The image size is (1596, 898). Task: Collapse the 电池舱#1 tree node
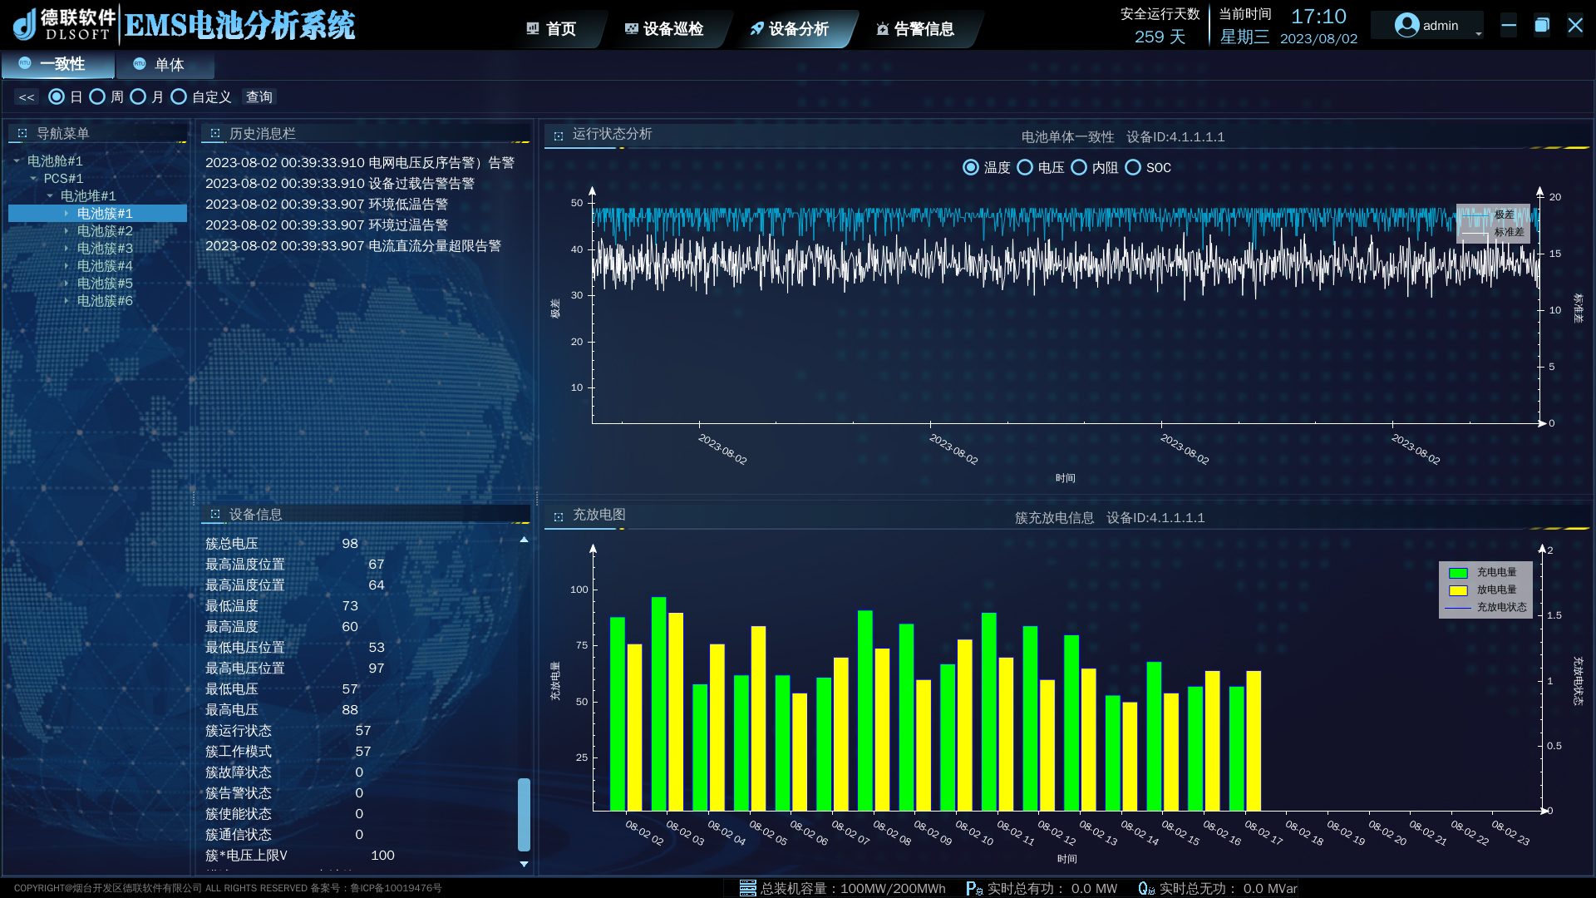[17, 161]
